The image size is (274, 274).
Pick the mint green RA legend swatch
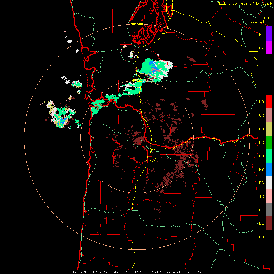coord(269,156)
